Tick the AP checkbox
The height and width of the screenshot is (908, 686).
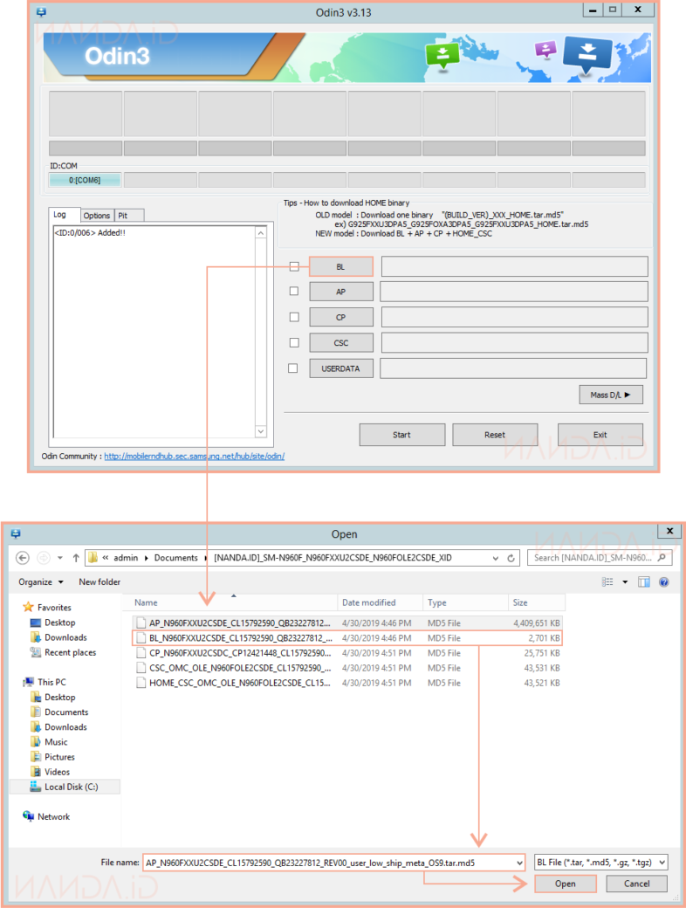[294, 292]
